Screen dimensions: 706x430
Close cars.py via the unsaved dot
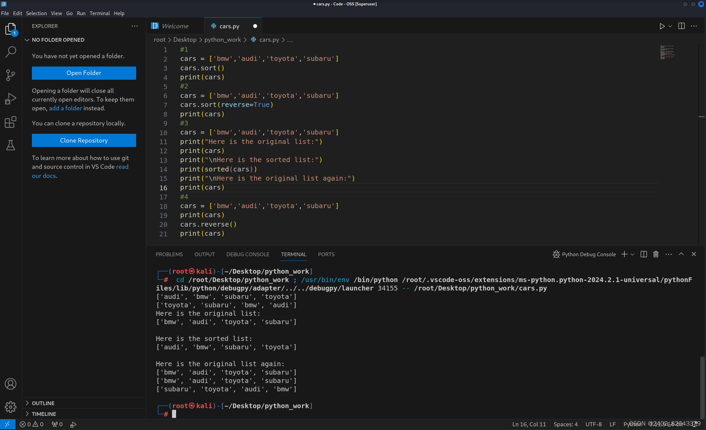tap(255, 26)
